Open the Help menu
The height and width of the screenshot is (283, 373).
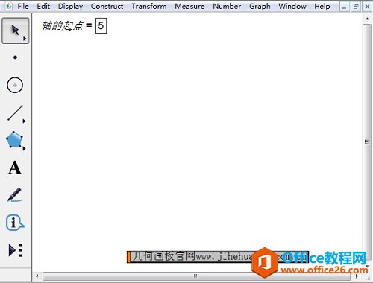point(322,6)
